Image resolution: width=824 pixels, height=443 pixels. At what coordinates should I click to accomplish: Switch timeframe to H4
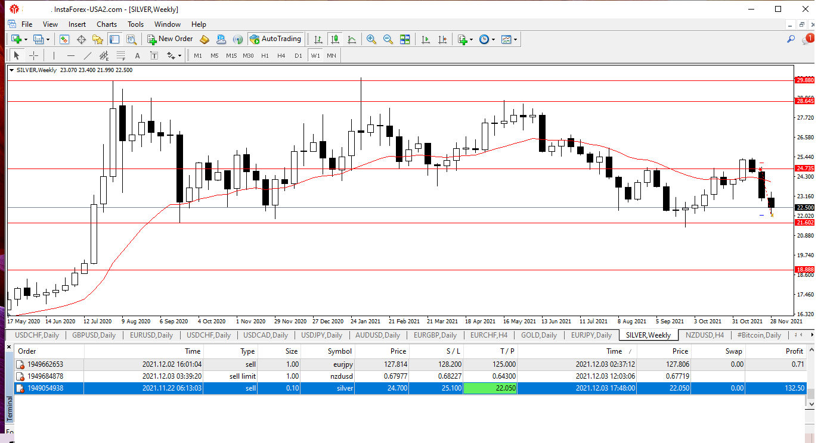tap(281, 55)
